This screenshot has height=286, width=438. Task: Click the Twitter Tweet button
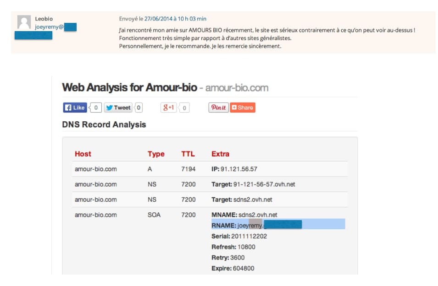118,108
